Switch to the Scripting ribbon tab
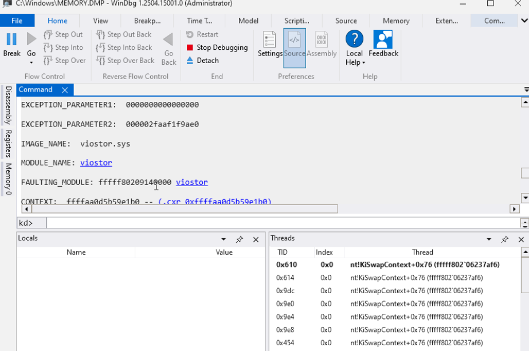 pyautogui.click(x=296, y=21)
